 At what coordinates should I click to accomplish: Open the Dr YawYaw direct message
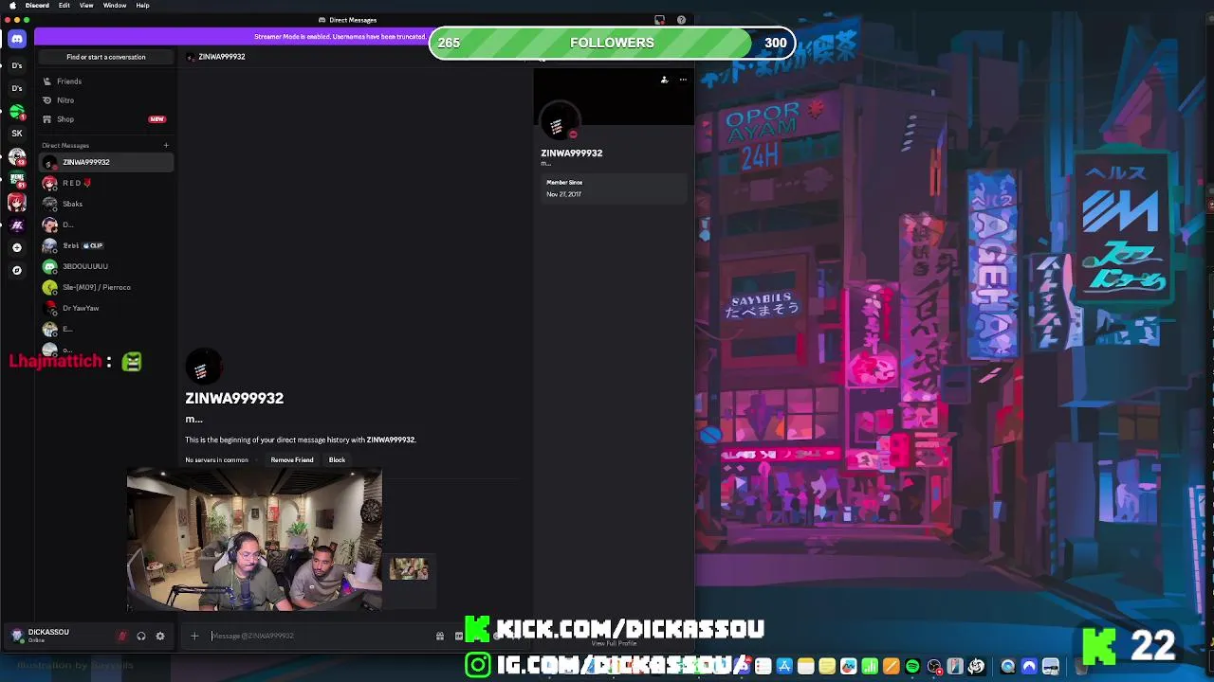[x=104, y=308]
